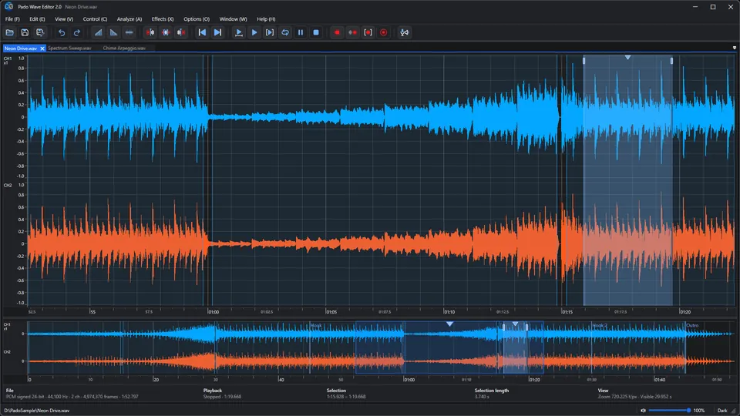Screen dimensions: 740x416
Task: Start playback with the Play button
Action: click(x=254, y=32)
